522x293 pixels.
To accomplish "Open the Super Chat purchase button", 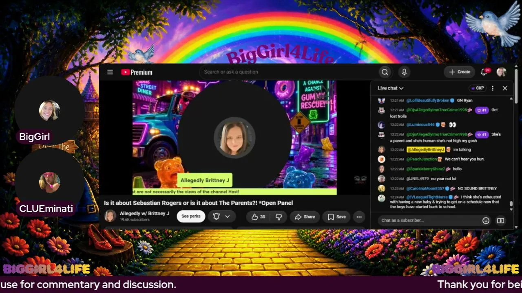I will (500, 221).
